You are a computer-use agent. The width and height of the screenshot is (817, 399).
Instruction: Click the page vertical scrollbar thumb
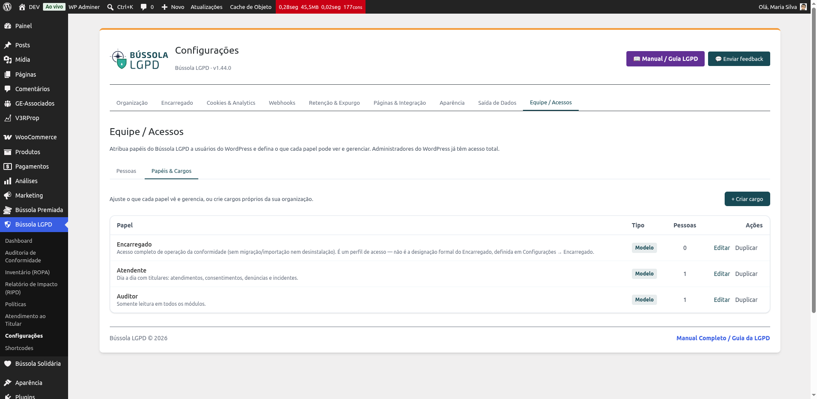(814, 160)
